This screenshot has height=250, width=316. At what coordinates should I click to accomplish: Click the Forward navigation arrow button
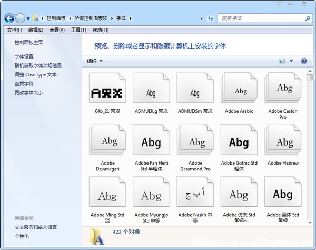pos(20,18)
